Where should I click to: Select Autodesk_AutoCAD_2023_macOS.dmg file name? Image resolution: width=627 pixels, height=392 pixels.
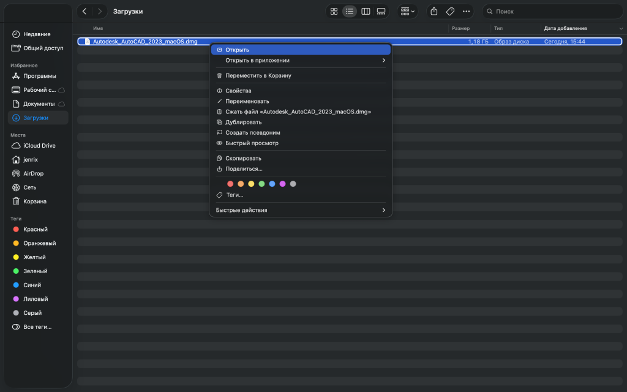[x=145, y=41]
